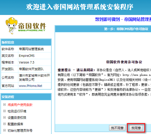Click the box icon beside 初始化管理员账号
This screenshot has width=151, height=134.
point(4,130)
